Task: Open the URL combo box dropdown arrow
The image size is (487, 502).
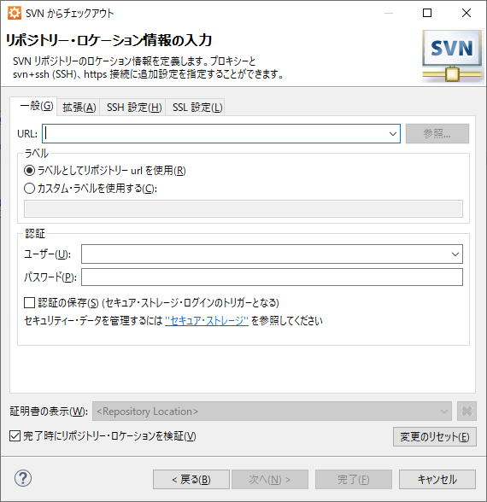Action: [392, 134]
